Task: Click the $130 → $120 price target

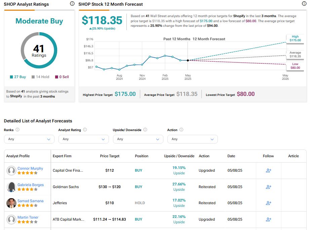Action: (110, 187)
